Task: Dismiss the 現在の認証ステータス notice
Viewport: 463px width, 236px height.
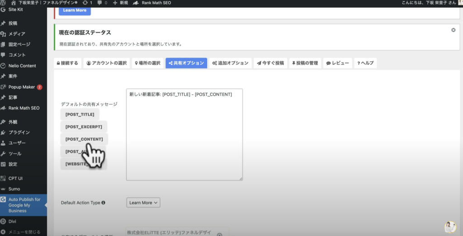Action: click(x=453, y=30)
